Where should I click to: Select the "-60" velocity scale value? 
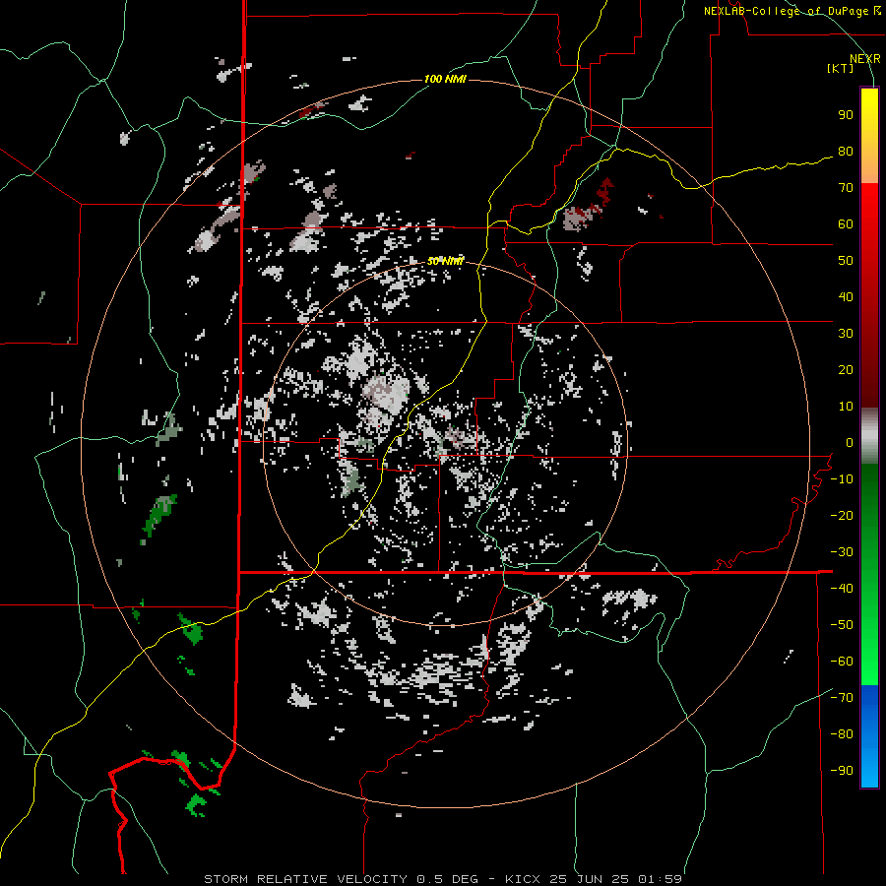tap(842, 662)
